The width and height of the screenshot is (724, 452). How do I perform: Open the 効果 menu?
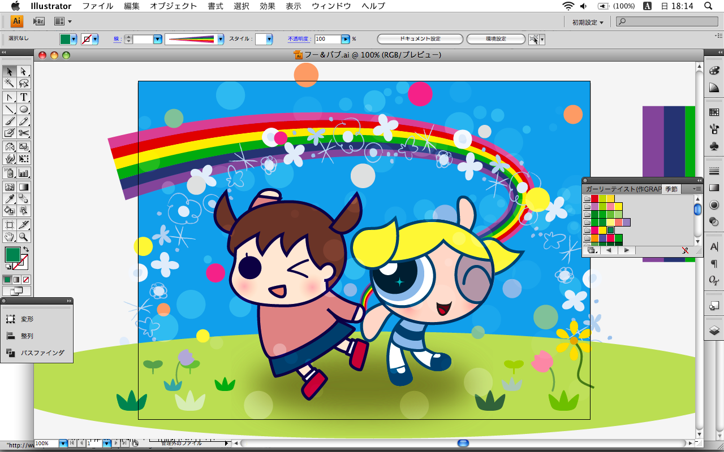click(268, 6)
